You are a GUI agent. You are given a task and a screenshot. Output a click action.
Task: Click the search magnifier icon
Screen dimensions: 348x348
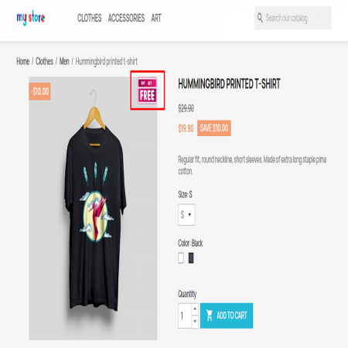coord(260,18)
